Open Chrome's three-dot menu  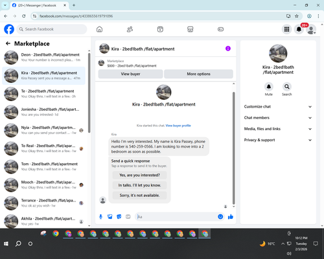(318, 16)
